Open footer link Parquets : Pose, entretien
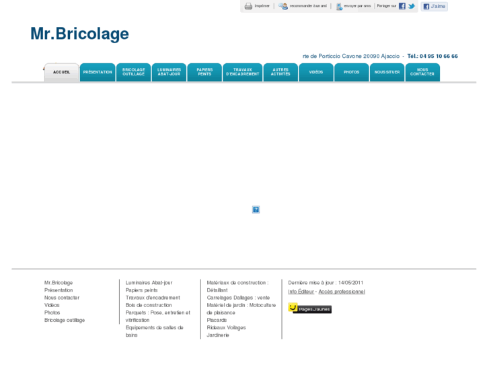The image size is (489, 367). [x=158, y=316]
